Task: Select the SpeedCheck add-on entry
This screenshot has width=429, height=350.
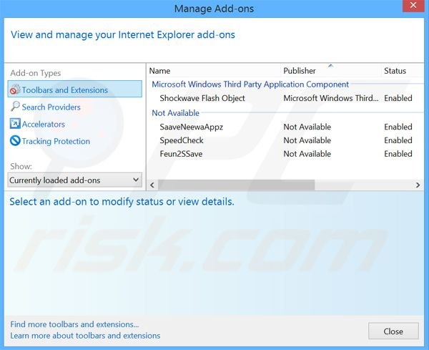Action: 182,140
